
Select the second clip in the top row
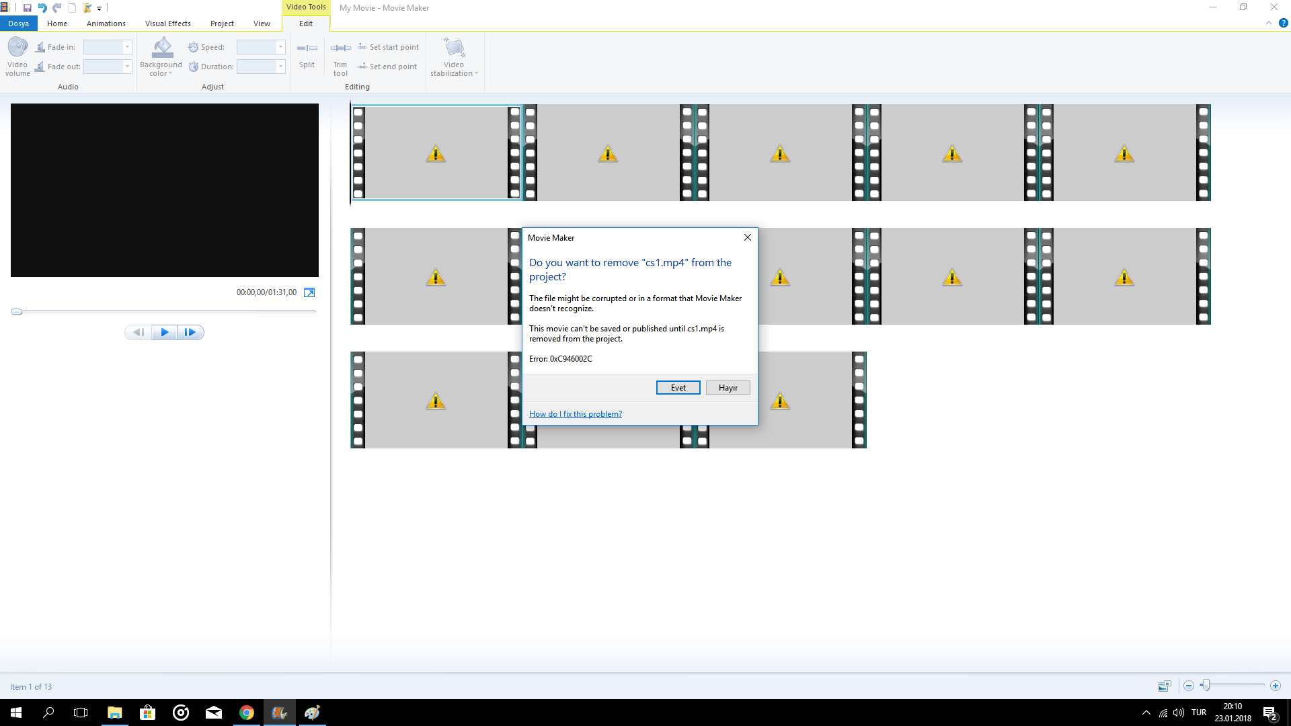[x=608, y=153]
